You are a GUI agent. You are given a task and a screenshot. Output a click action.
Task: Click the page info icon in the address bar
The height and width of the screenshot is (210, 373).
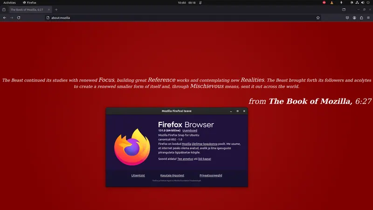tap(48, 18)
